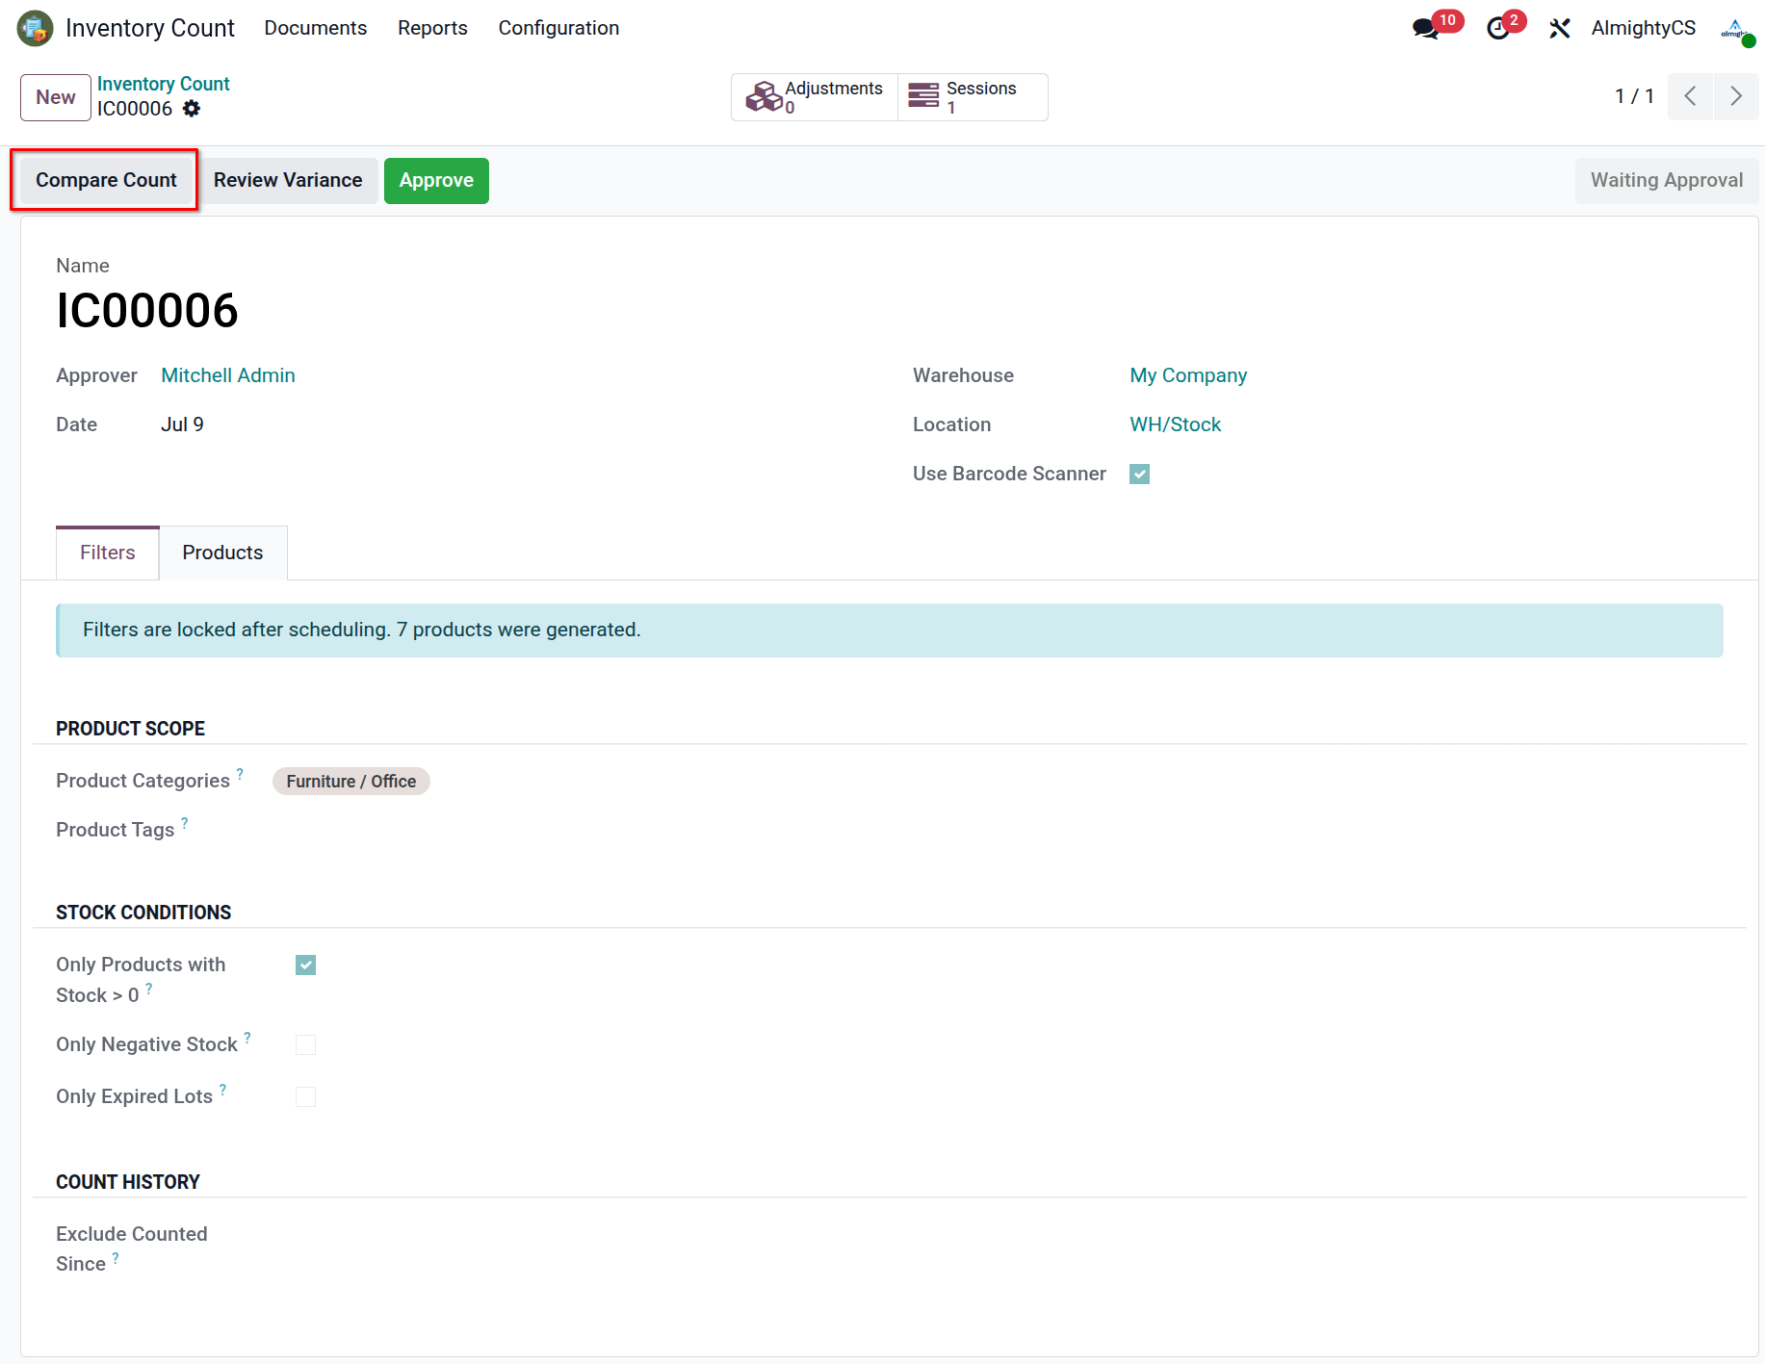Enable Only Expired Lots checkbox
The image size is (1765, 1364).
tap(305, 1096)
